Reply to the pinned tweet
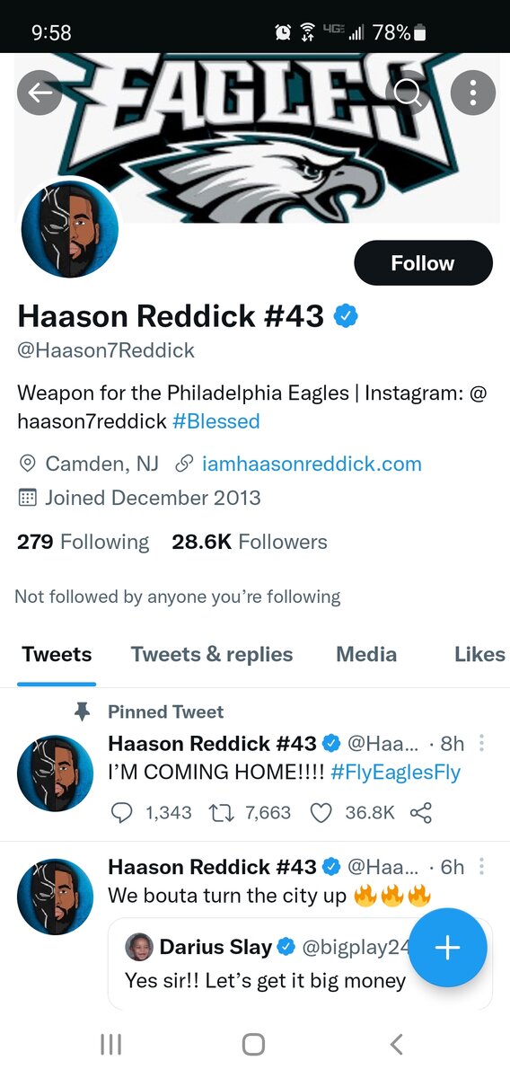 (121, 813)
